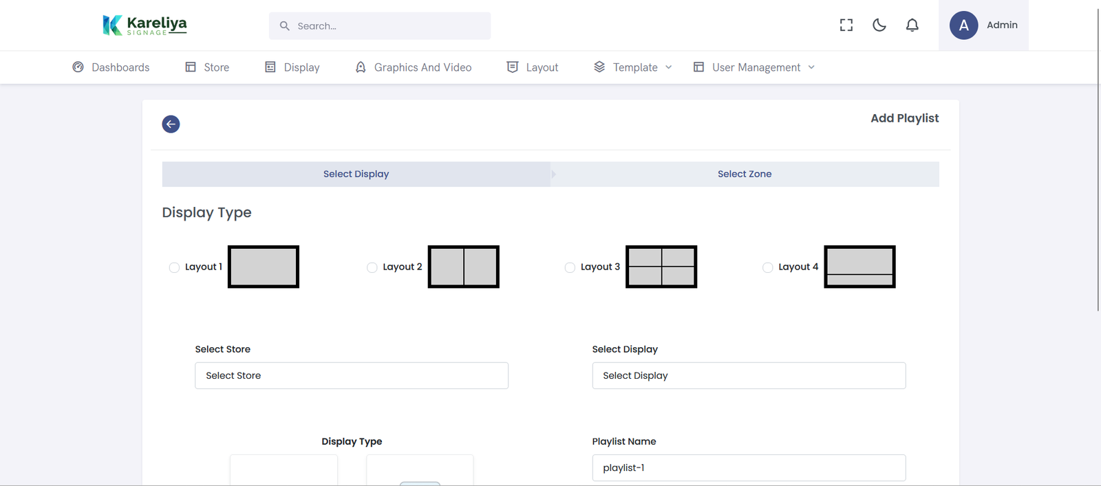Click the Display Type heading

(x=206, y=212)
